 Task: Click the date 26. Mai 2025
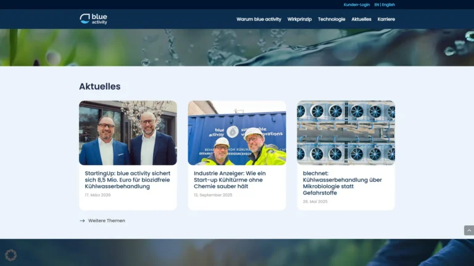click(x=315, y=201)
